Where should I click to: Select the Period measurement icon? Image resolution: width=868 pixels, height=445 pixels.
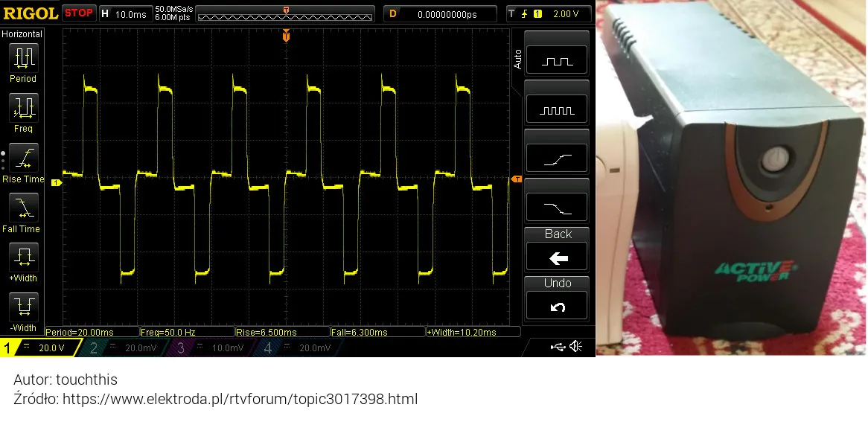click(x=23, y=57)
